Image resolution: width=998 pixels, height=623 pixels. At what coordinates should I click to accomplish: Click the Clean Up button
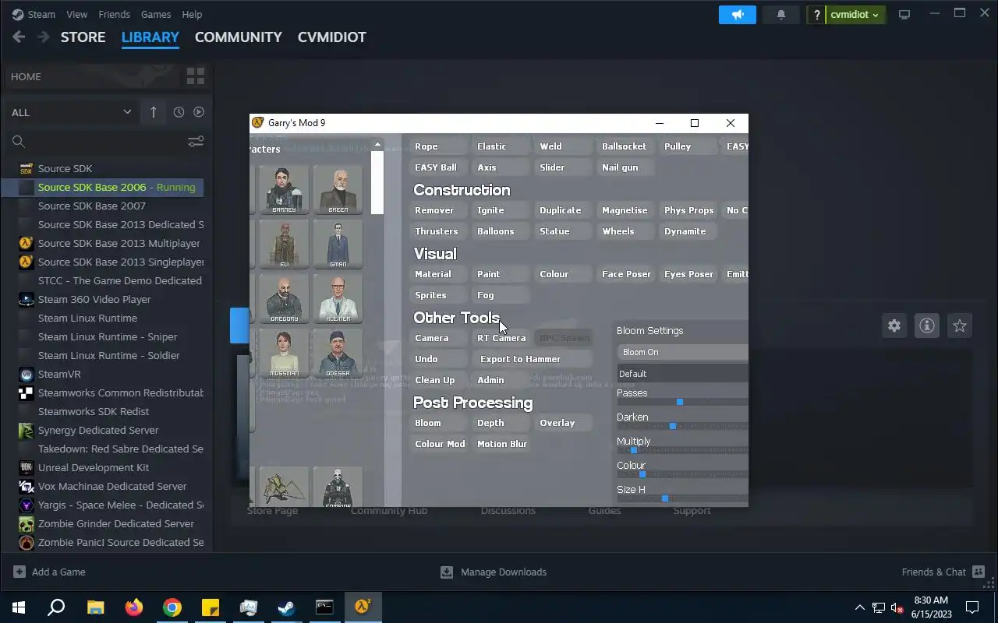coord(437,380)
